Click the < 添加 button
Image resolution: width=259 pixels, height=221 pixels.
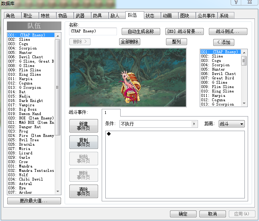(224, 42)
